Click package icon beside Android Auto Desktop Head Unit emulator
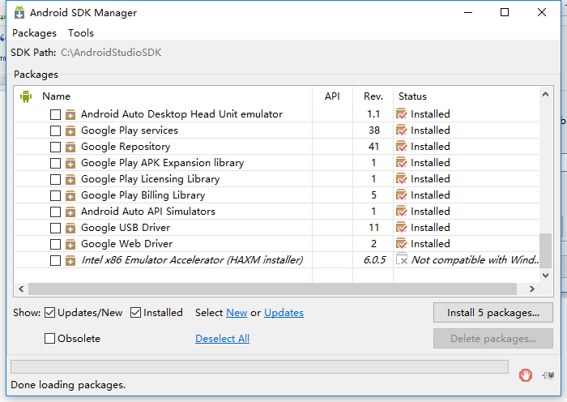567x402 pixels. (70, 115)
